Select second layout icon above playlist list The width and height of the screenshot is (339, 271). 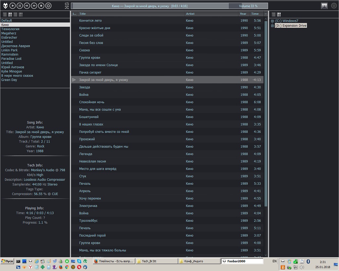click(x=10, y=15)
